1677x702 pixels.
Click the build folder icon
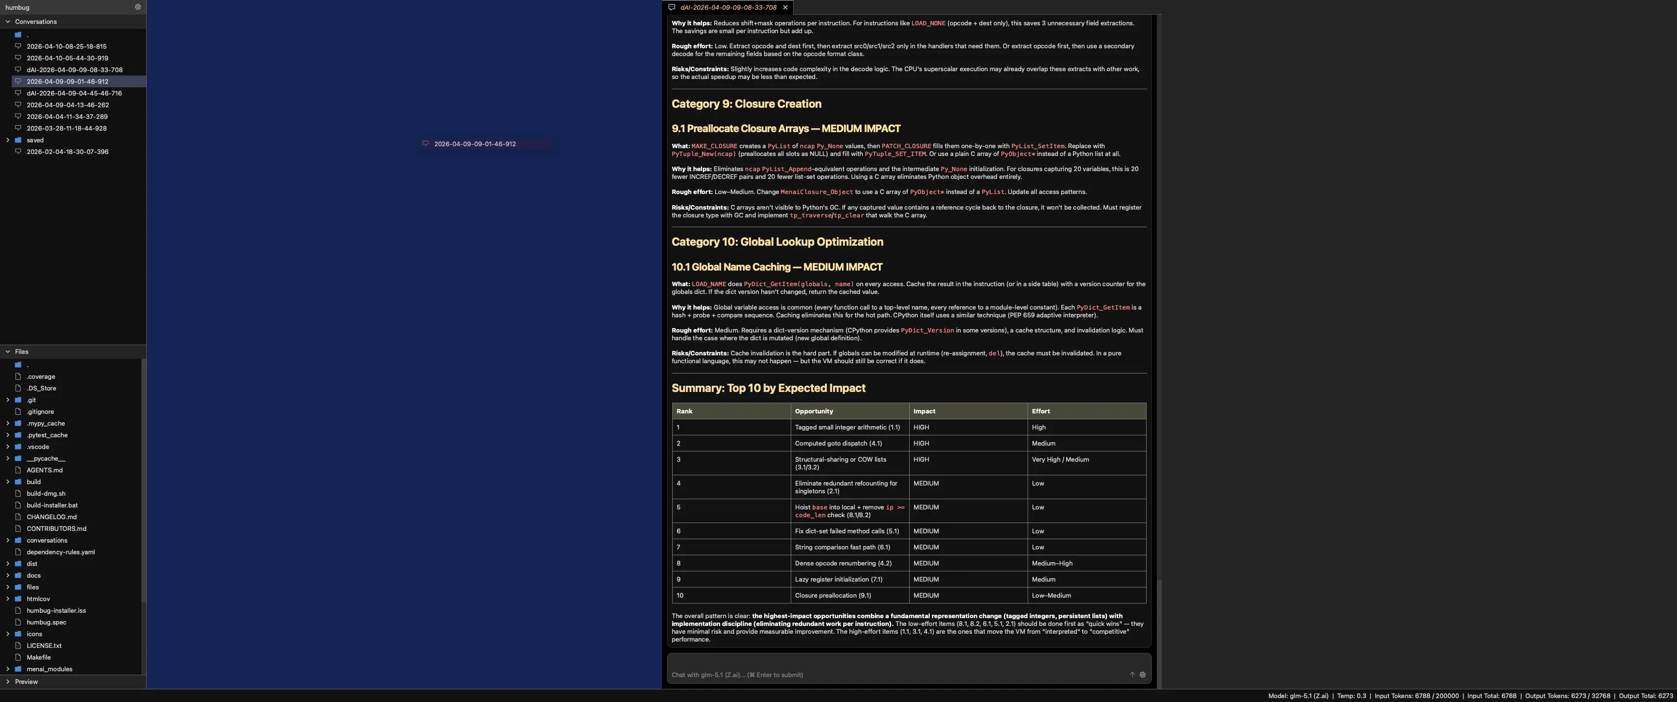tap(18, 482)
